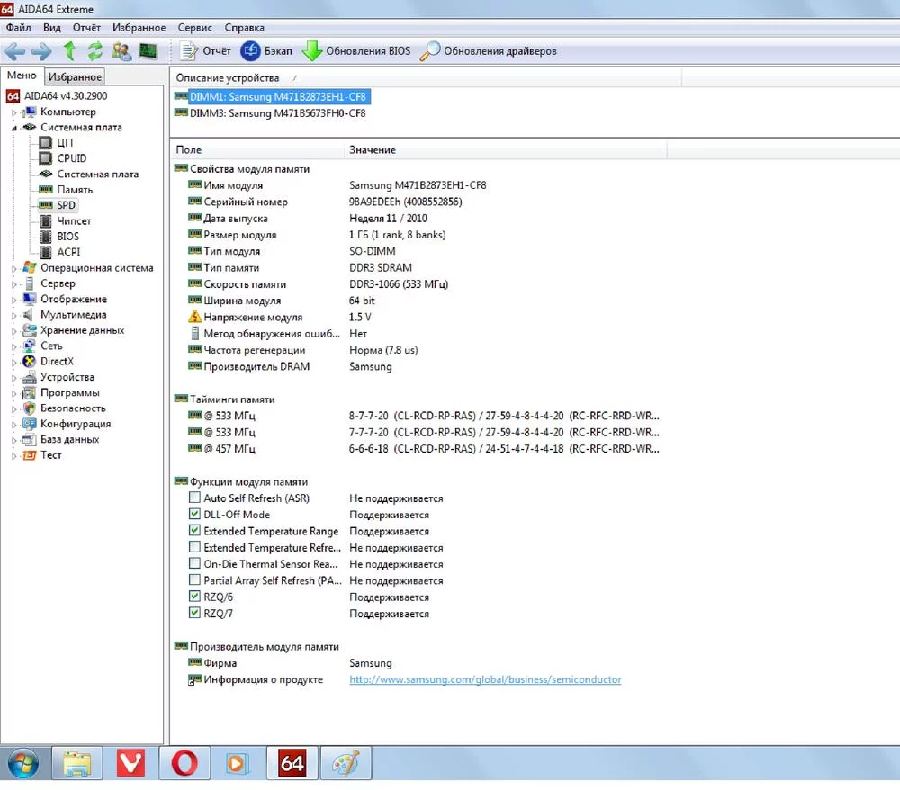Uncheck the DLL-Off Mode checkbox
This screenshot has width=900, height=790.
tap(194, 515)
